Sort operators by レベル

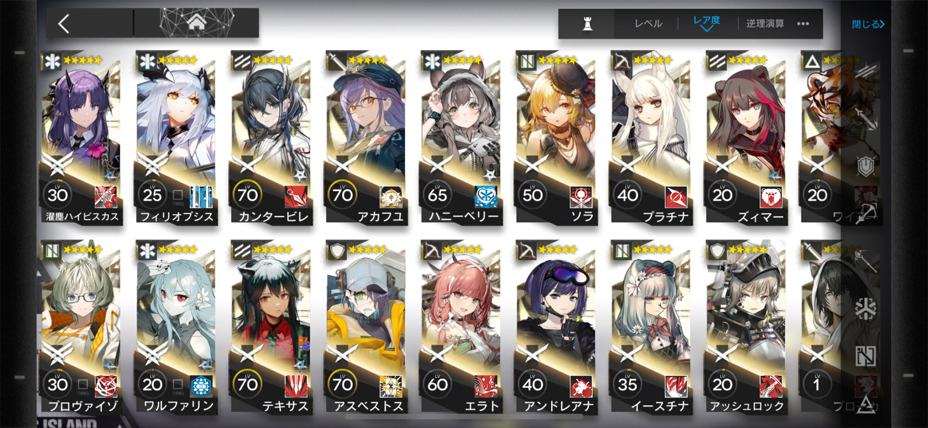(648, 24)
